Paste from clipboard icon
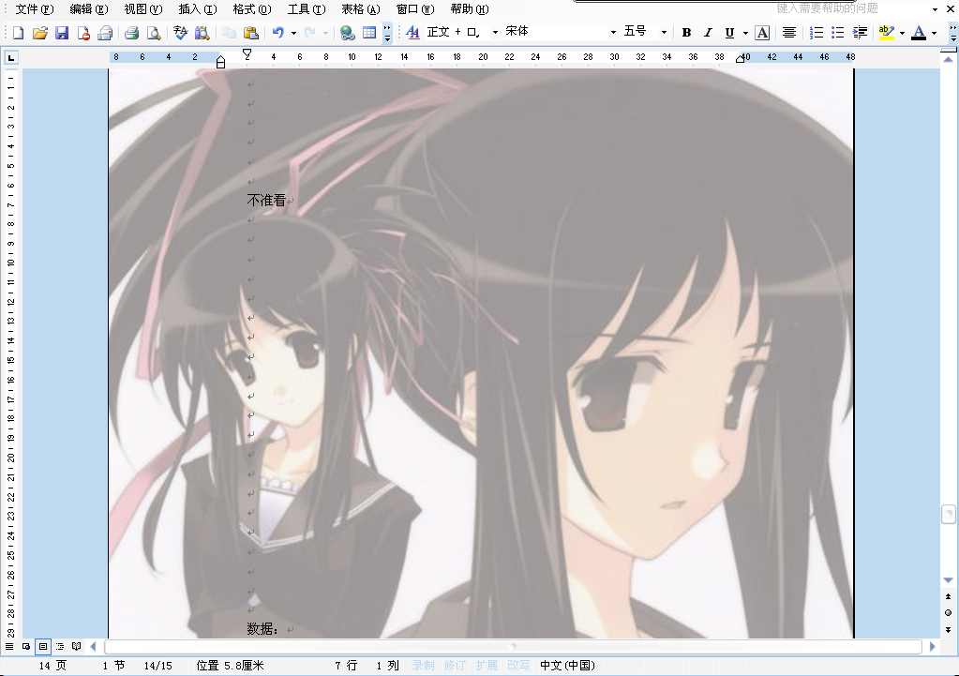The width and height of the screenshot is (959, 676). [250, 33]
